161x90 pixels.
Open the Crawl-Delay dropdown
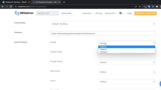tap(103, 24)
